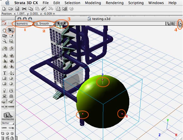Select the rotate object tool

(x=11, y=36)
